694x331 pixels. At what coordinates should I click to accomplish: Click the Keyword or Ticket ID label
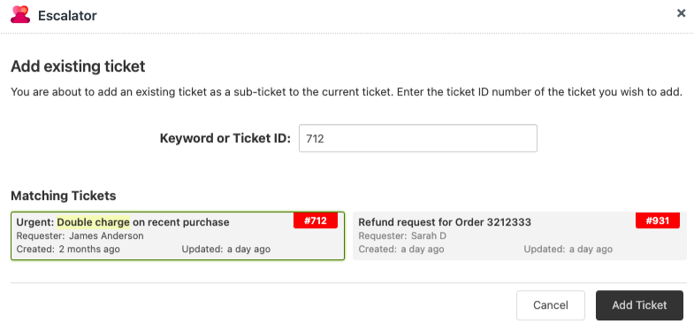225,139
